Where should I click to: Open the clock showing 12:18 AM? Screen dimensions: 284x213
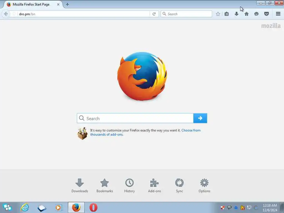coord(270,207)
